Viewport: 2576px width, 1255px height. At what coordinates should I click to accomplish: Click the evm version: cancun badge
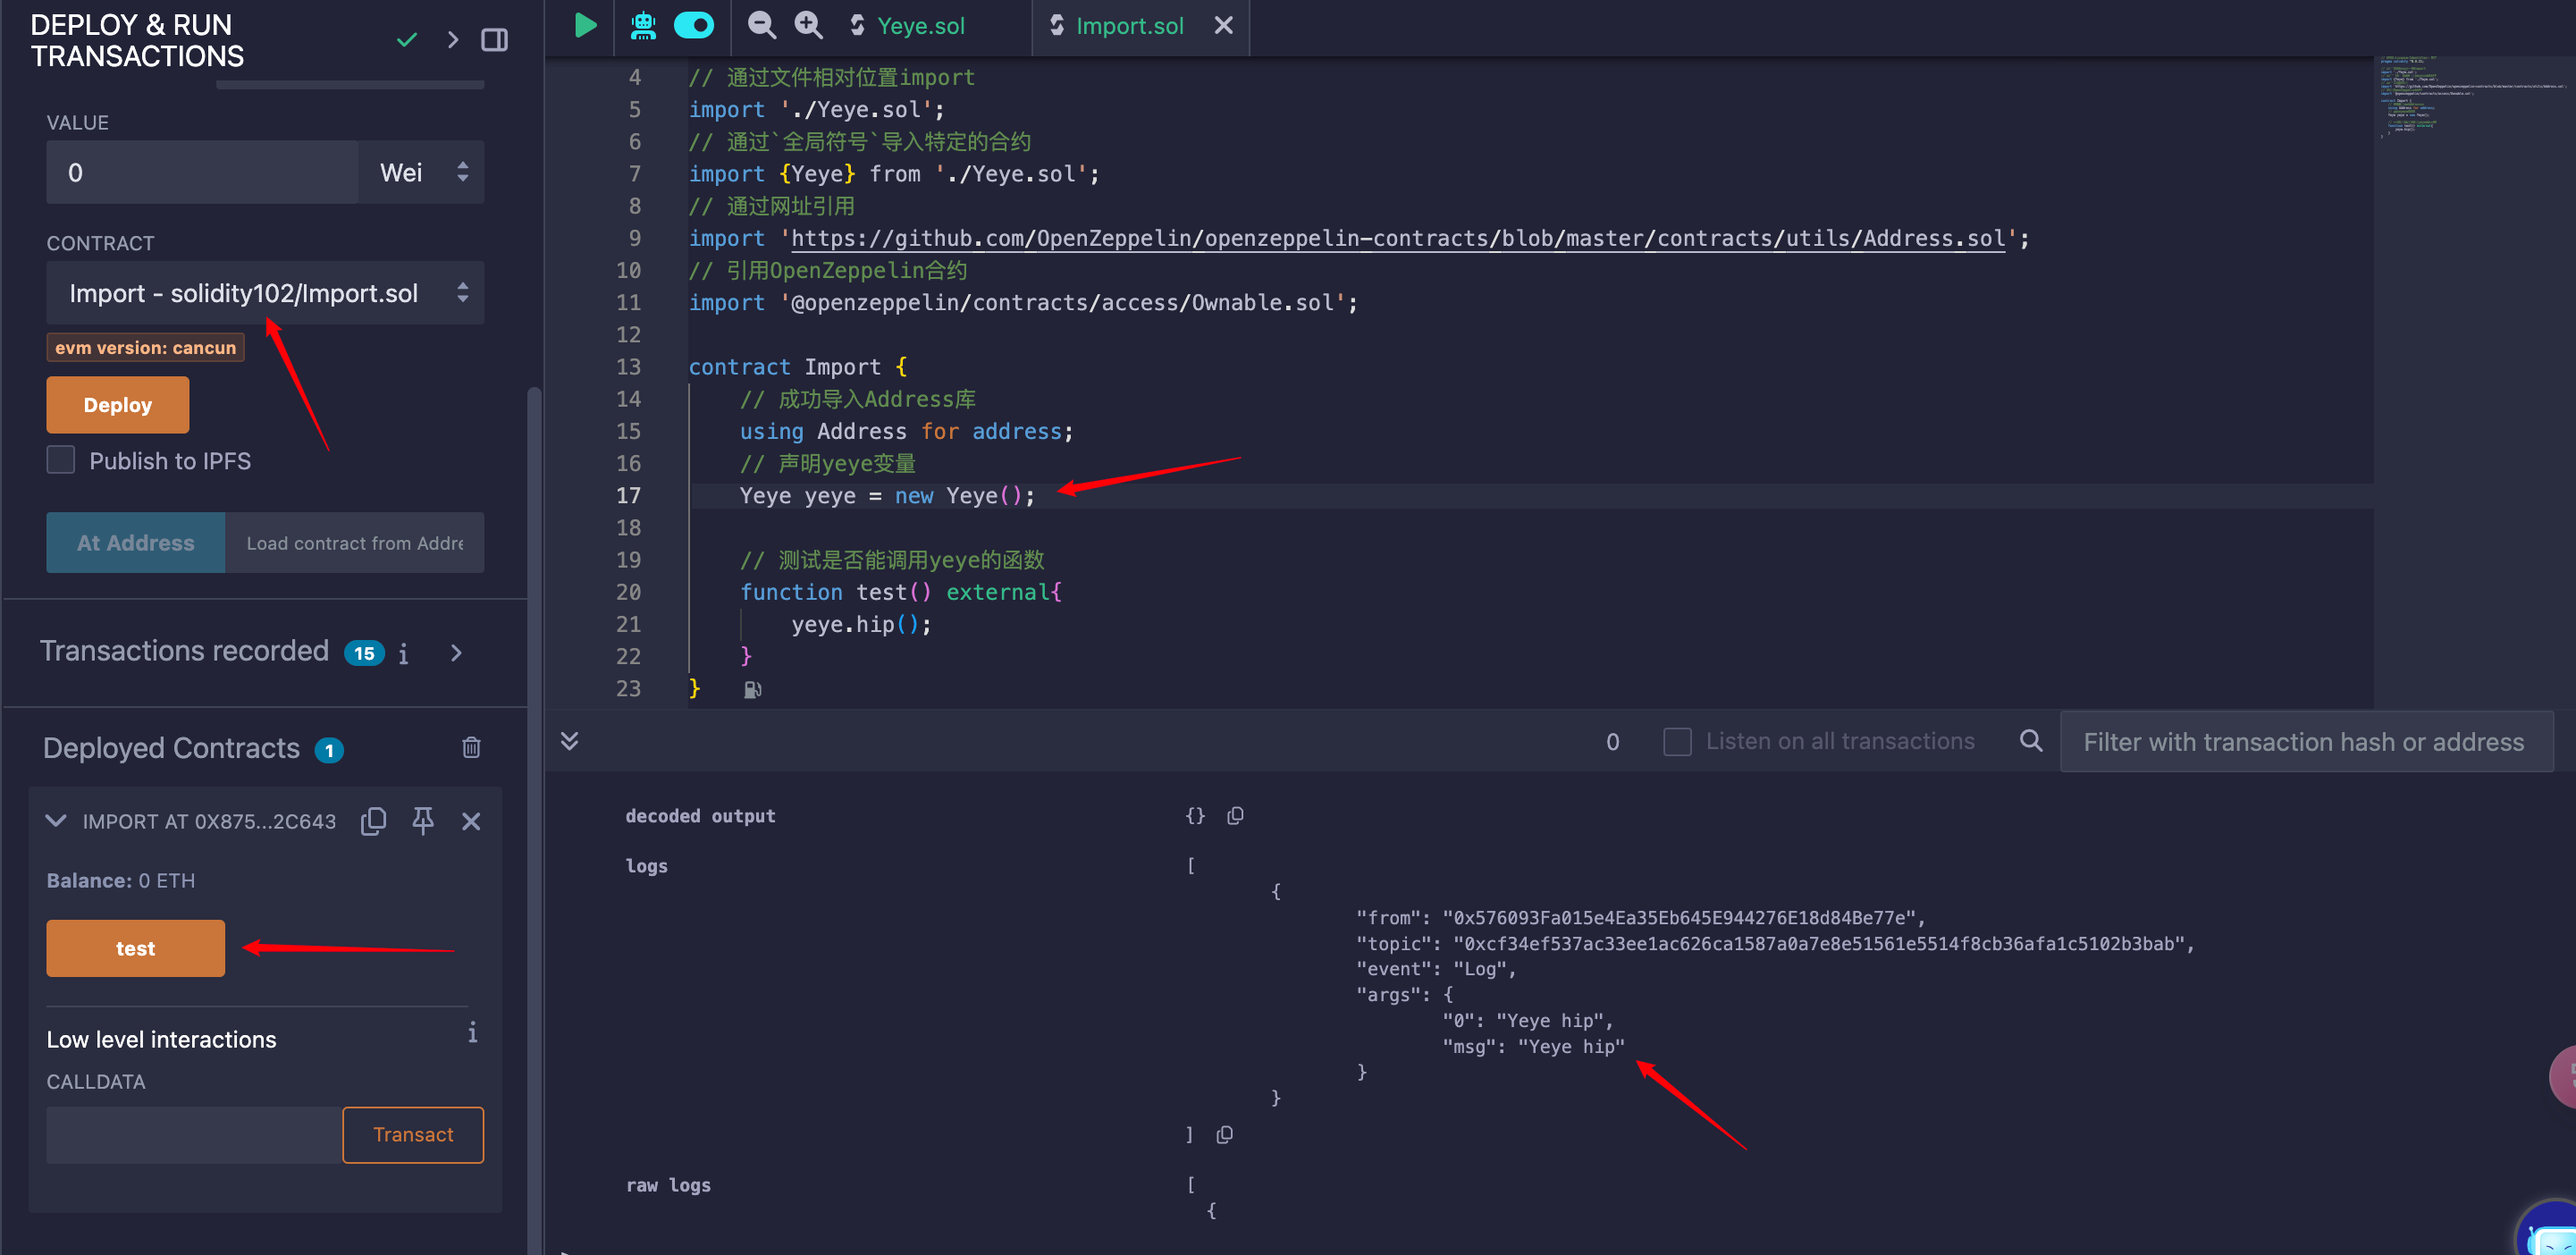pos(145,347)
